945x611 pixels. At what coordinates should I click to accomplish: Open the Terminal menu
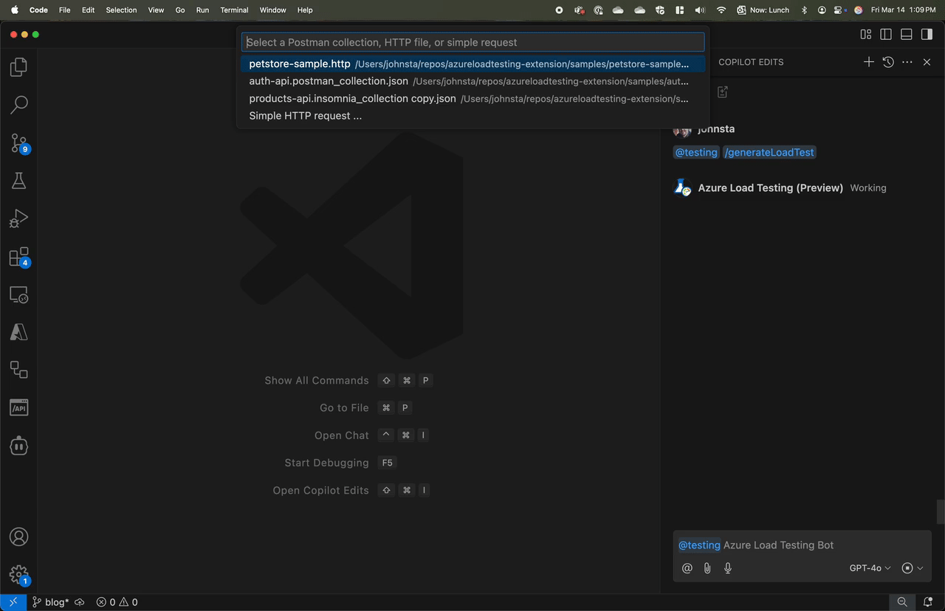pyautogui.click(x=234, y=10)
